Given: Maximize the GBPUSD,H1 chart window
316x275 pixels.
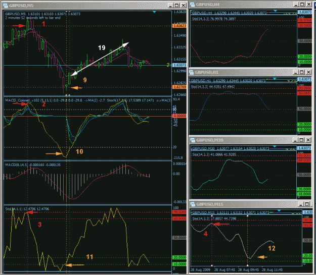Looking at the screenshot, I should pyautogui.click(x=302, y=72).
